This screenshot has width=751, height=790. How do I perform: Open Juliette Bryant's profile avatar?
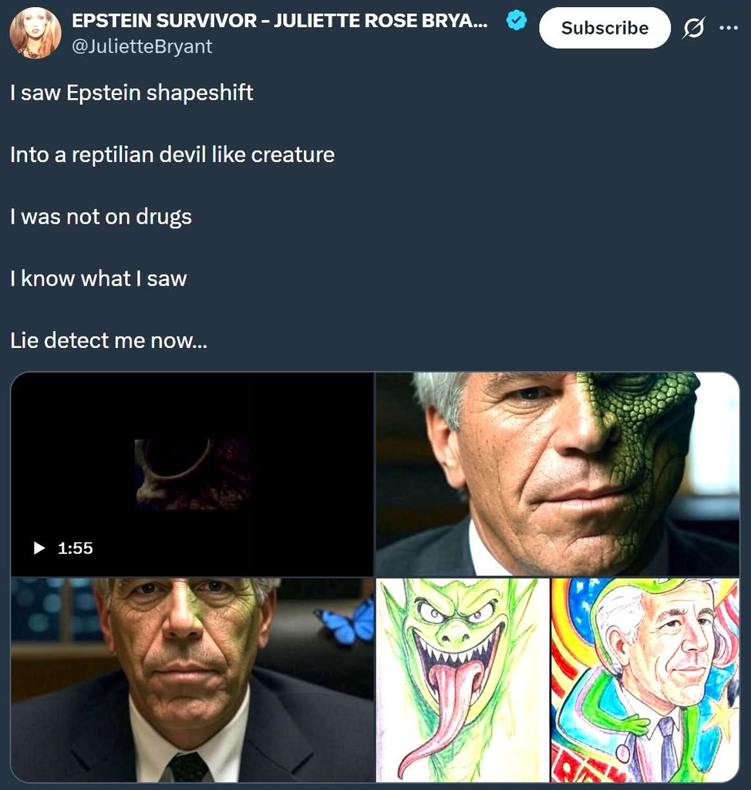(x=35, y=32)
